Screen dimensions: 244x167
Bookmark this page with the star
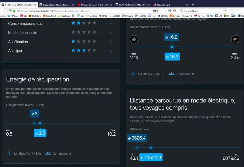coord(174,11)
